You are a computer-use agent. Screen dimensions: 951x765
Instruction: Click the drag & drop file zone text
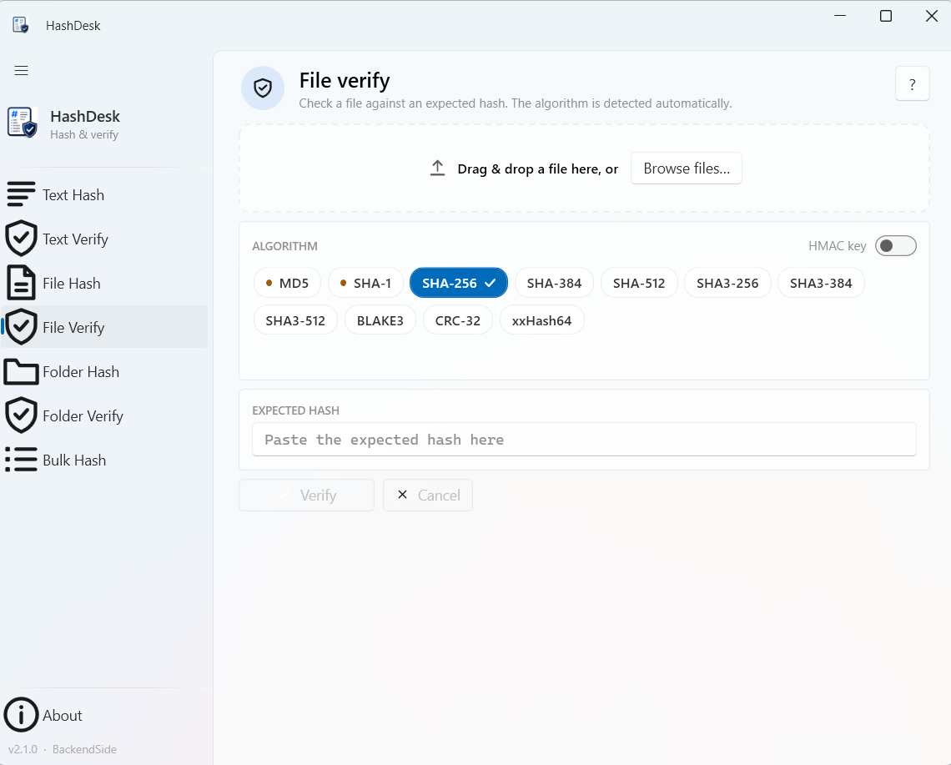tap(537, 169)
